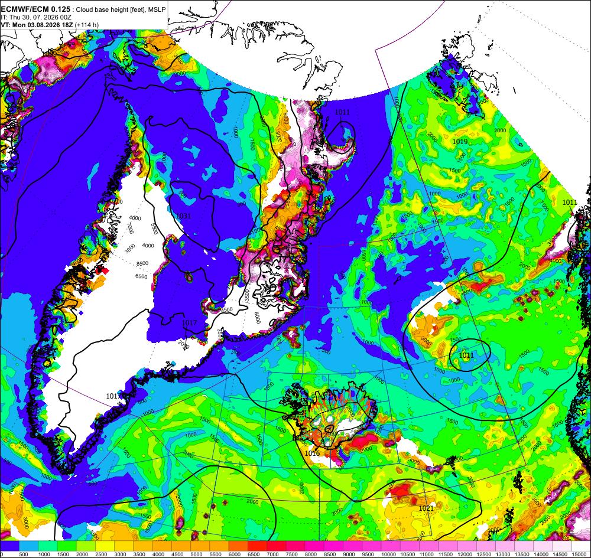Click legend swatch between 2500 and 3000
The width and height of the screenshot is (591, 558).
pyautogui.click(x=105, y=545)
